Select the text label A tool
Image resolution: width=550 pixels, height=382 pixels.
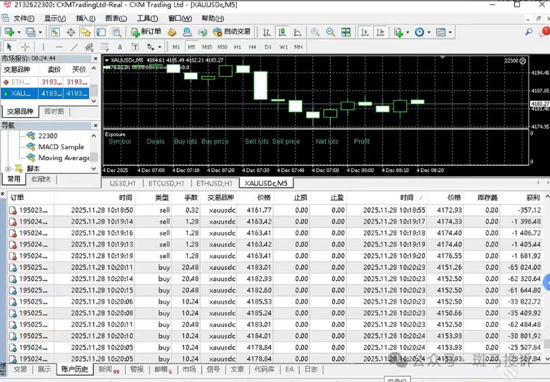pos(120,47)
